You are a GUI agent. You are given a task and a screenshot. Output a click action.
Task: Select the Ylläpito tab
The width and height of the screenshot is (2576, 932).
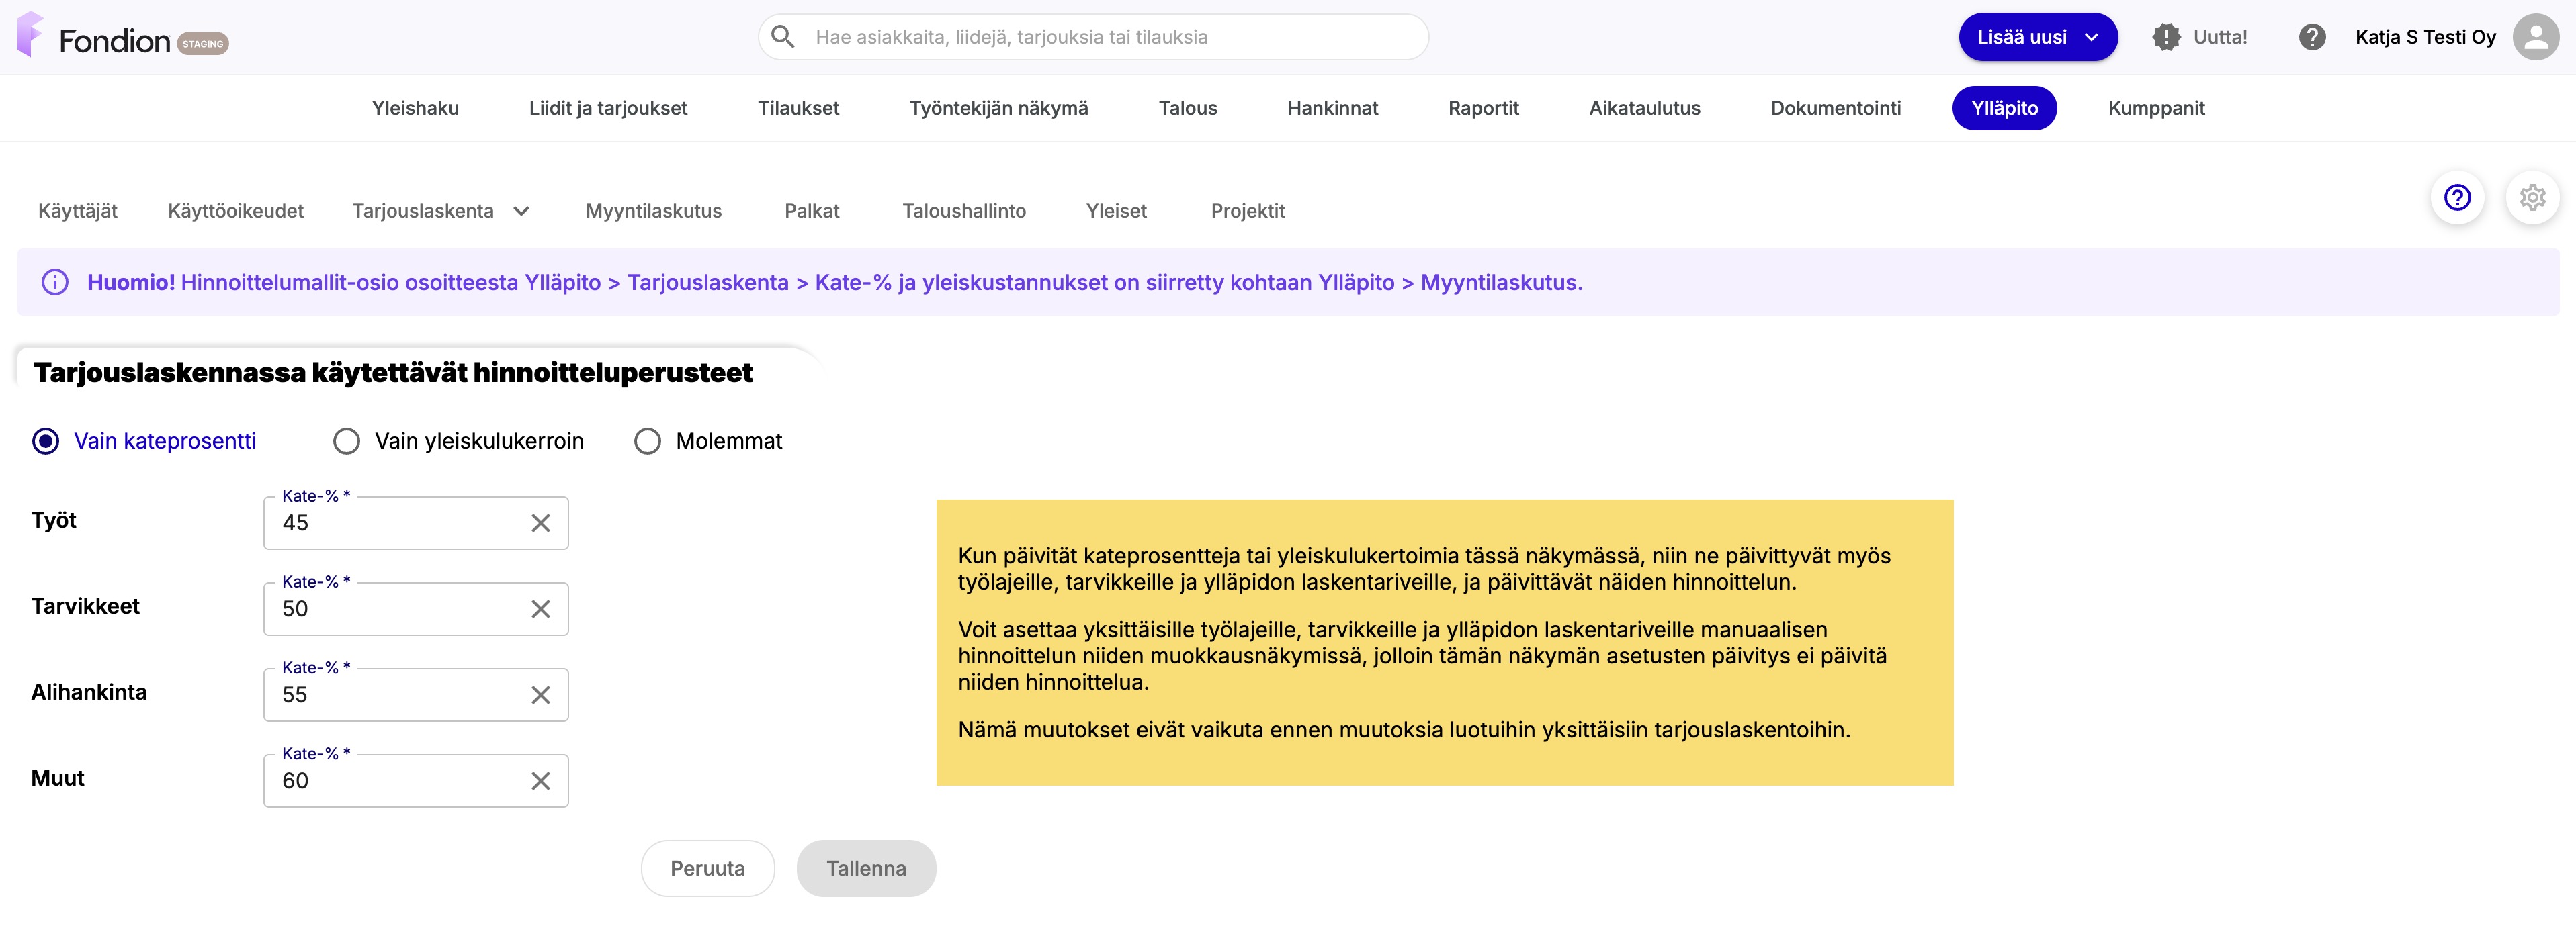(2004, 108)
